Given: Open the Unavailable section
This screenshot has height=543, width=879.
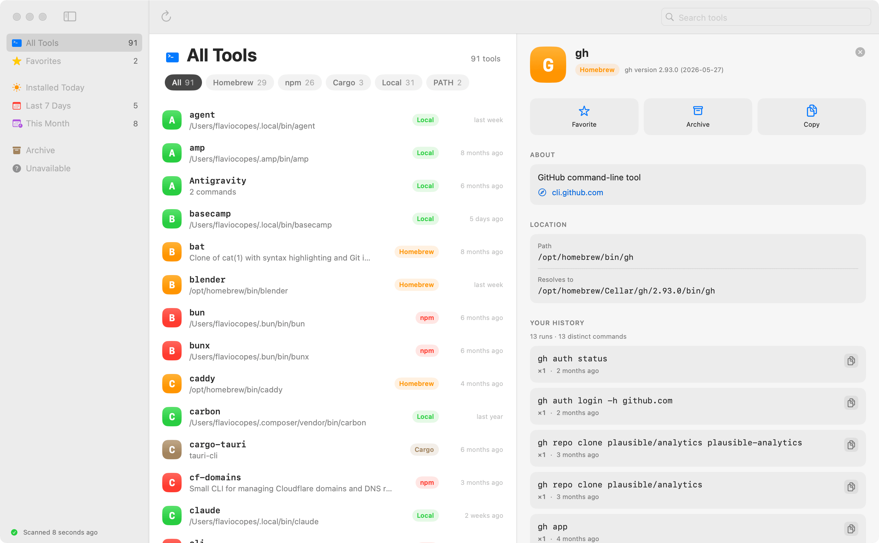Looking at the screenshot, I should point(74,168).
